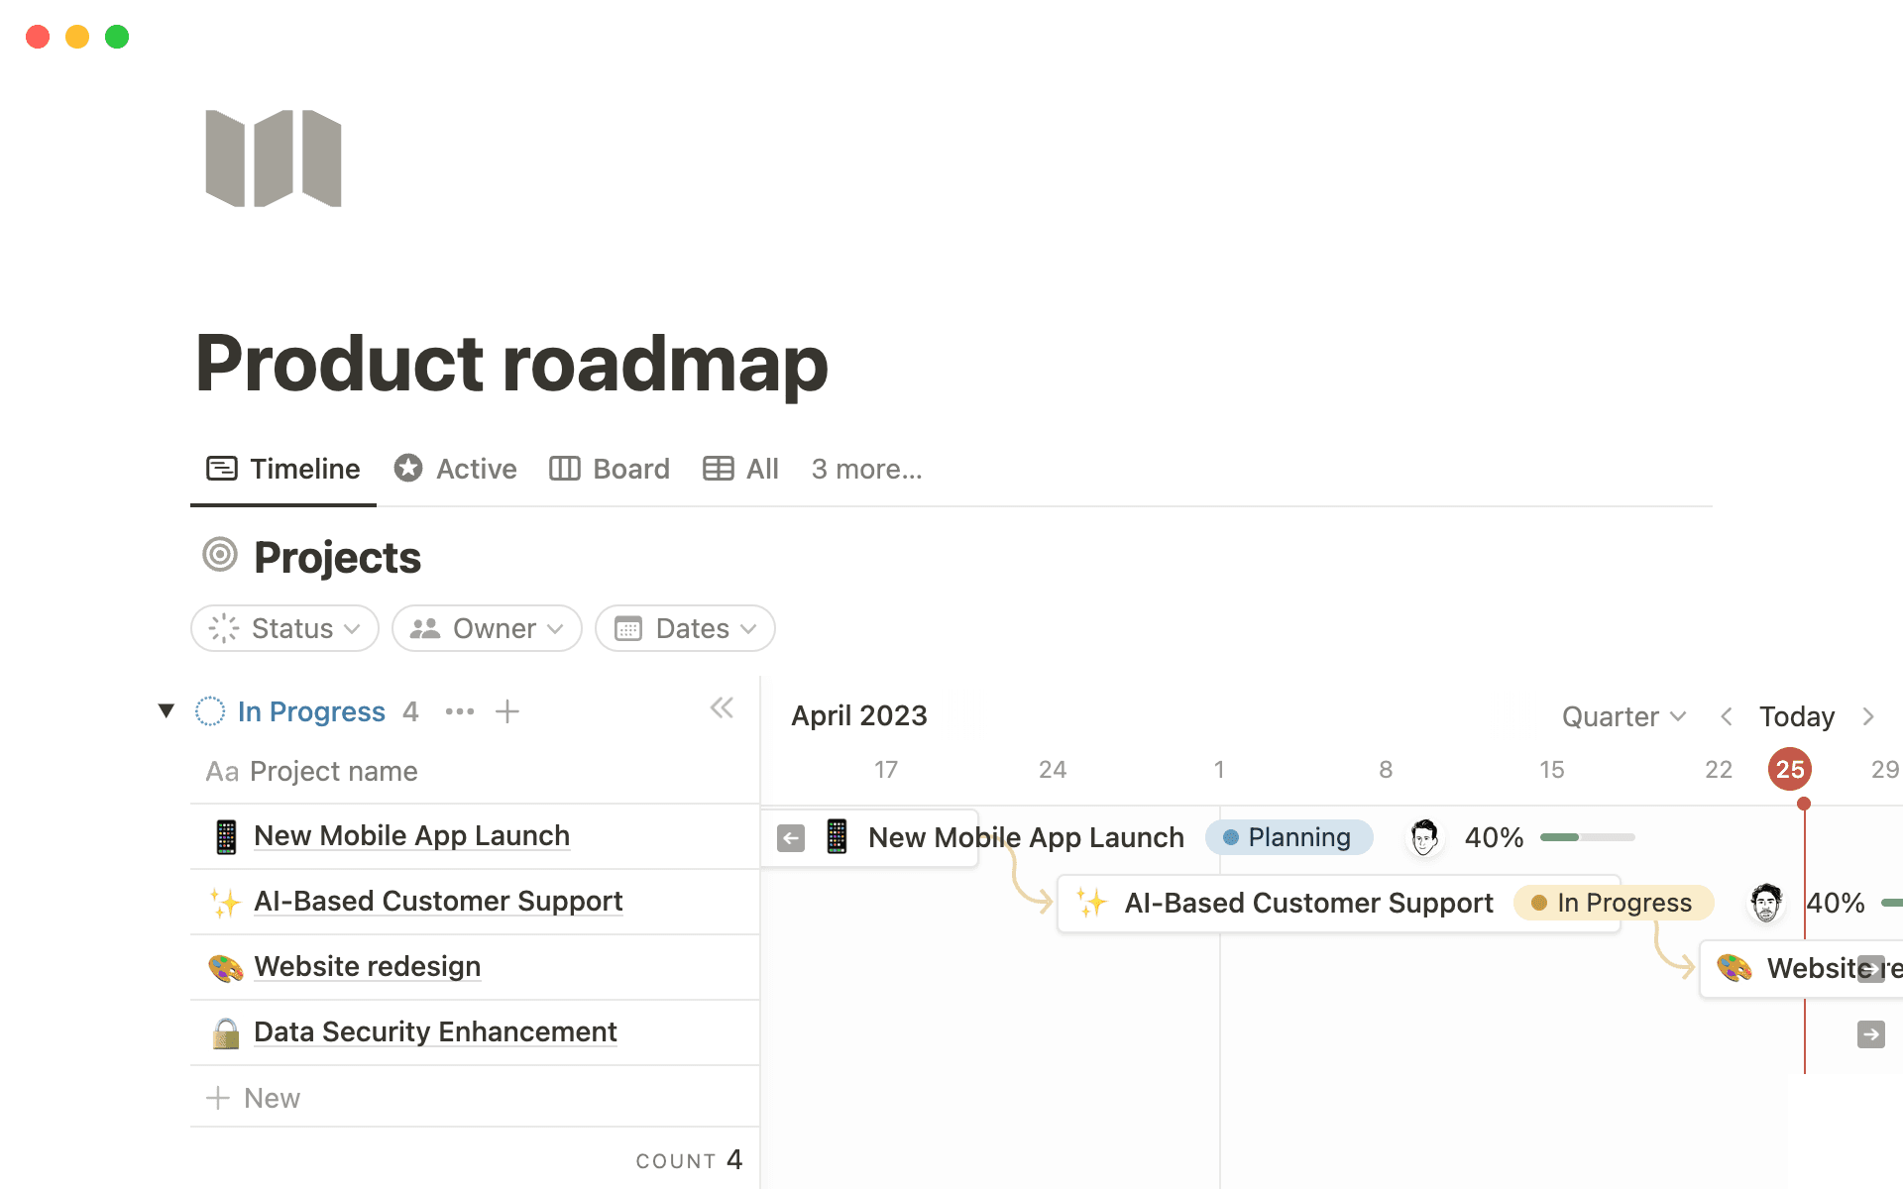The image size is (1903, 1189).
Task: Click the map page icon above the title
Action: coord(273,159)
